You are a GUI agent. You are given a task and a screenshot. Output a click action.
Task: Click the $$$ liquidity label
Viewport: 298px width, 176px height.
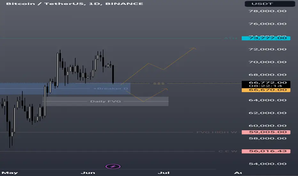point(159,83)
